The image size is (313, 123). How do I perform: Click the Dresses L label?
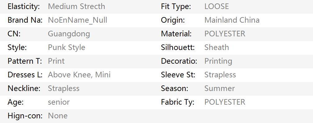(25, 75)
